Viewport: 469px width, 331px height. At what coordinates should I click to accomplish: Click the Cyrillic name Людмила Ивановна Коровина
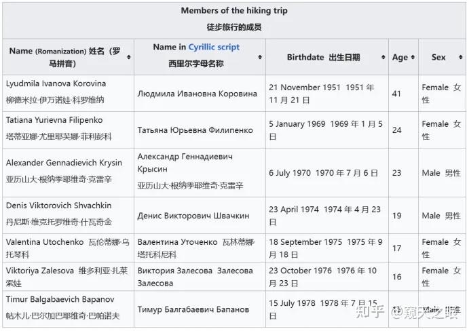(x=197, y=94)
